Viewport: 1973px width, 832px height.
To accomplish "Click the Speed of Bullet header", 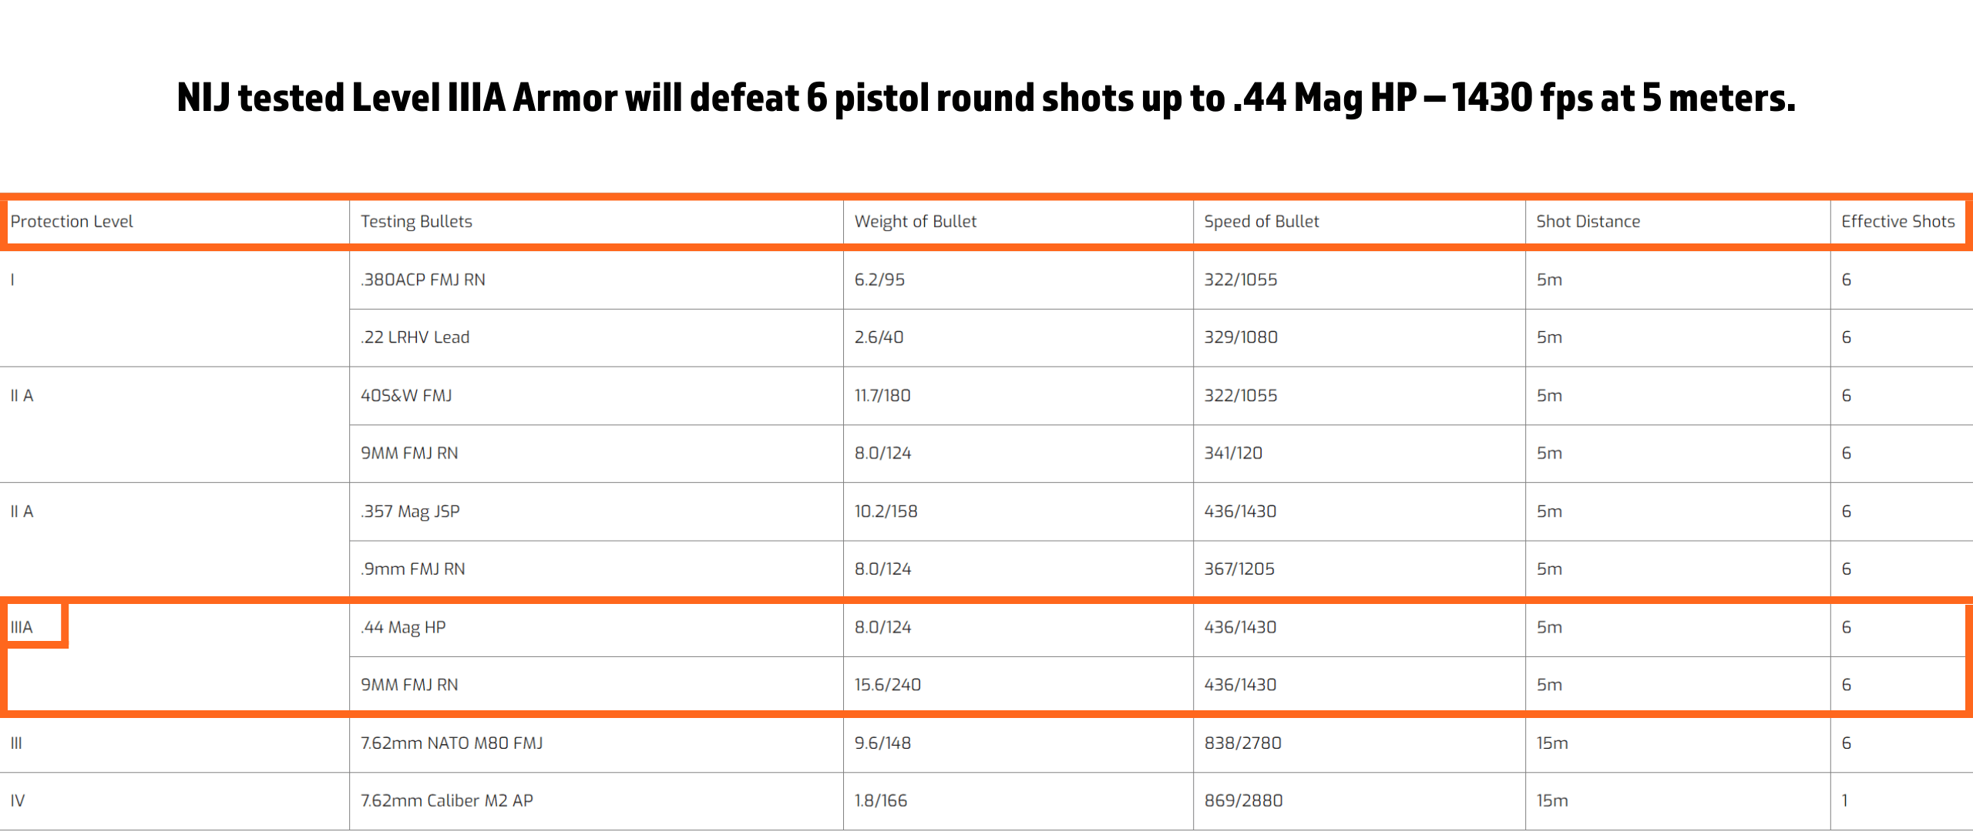I will pyautogui.click(x=1261, y=222).
